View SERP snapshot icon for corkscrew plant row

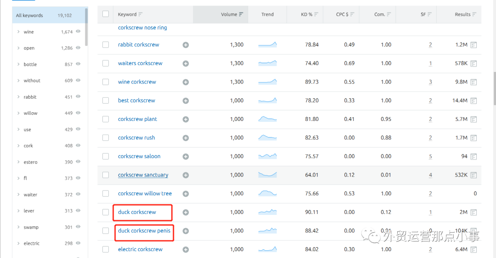[x=473, y=119]
